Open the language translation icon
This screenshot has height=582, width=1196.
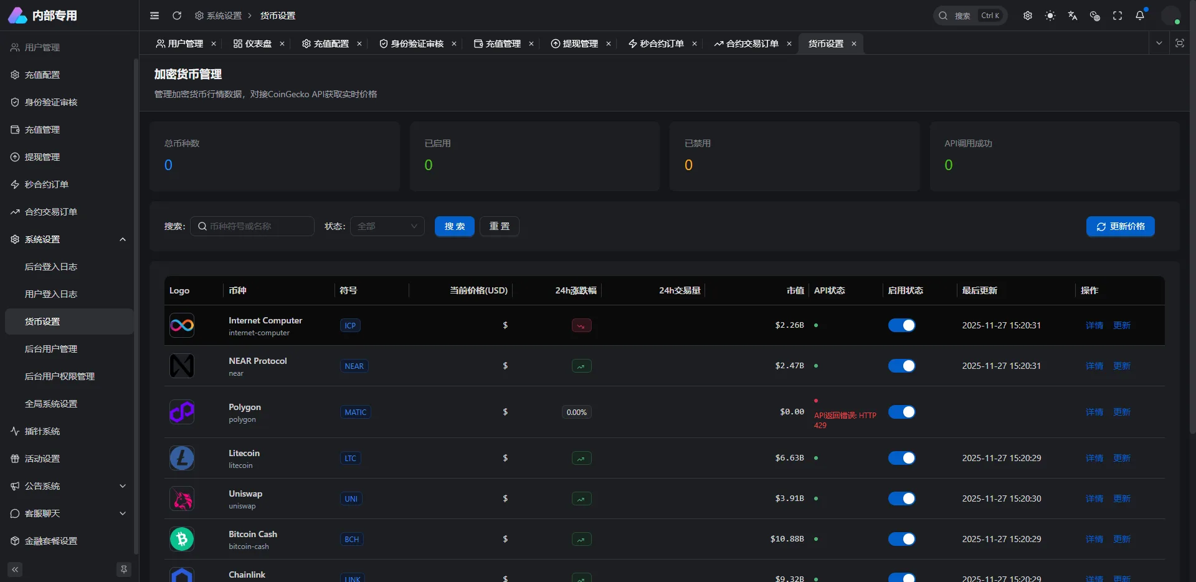point(1073,16)
